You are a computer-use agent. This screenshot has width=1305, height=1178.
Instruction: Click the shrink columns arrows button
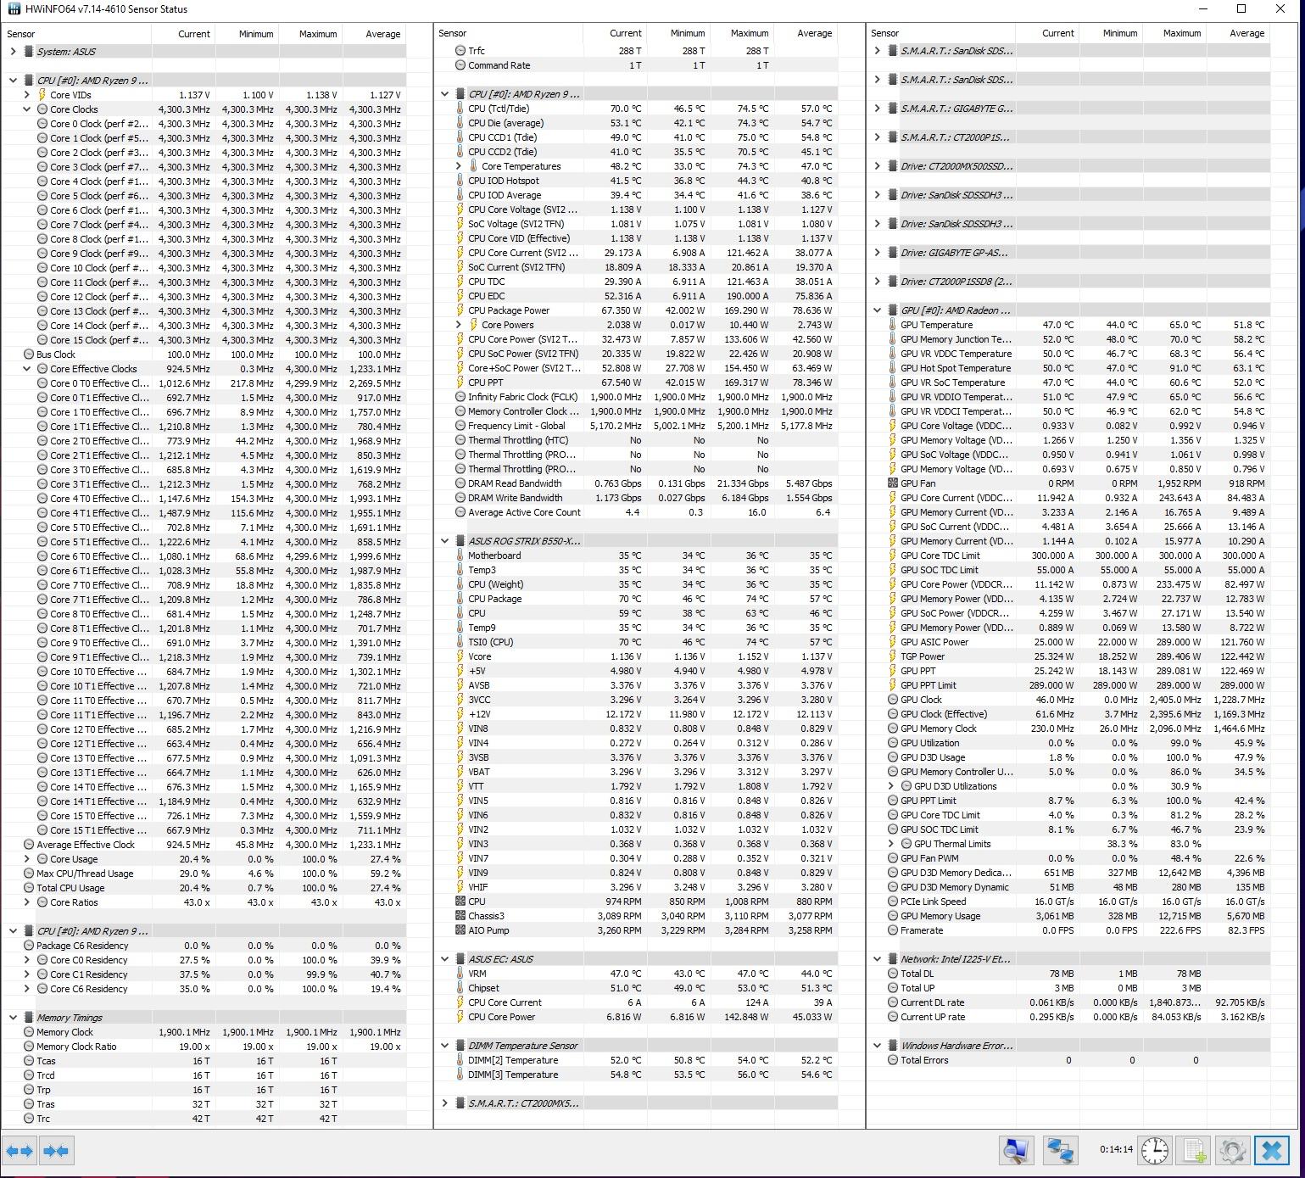56,1151
